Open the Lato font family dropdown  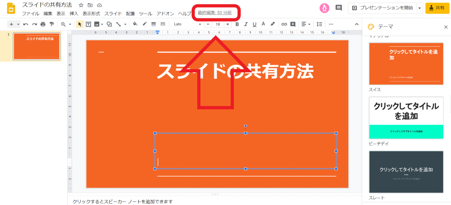188,24
